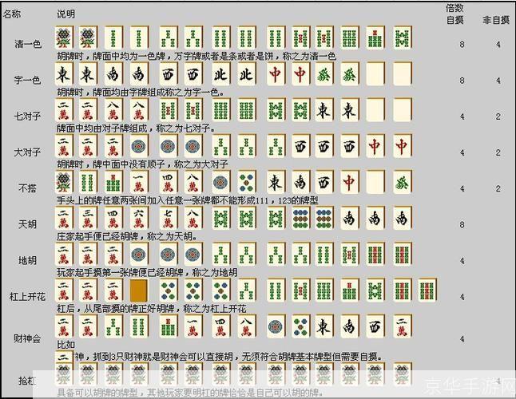Click the 三萬 tile in the 天胡 row

[x=88, y=218]
